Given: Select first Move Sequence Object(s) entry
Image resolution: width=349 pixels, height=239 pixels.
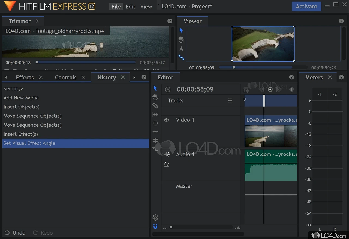Looking at the screenshot, I should click(x=76, y=116).
